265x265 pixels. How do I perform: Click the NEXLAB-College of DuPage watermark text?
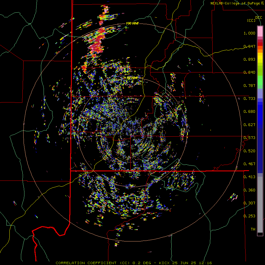click(x=237, y=3)
